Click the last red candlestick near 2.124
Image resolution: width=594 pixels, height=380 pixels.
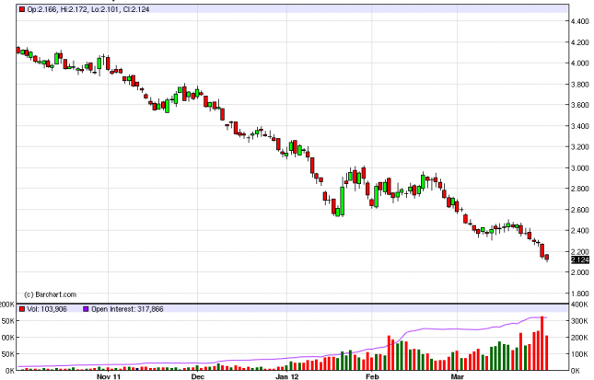pyautogui.click(x=547, y=258)
